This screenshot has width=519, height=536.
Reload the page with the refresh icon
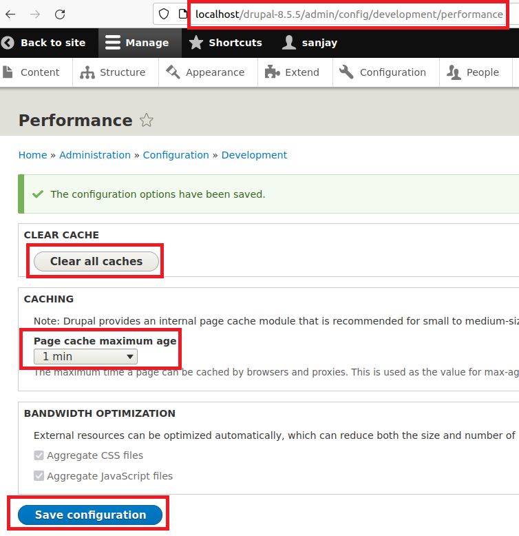pos(60,14)
